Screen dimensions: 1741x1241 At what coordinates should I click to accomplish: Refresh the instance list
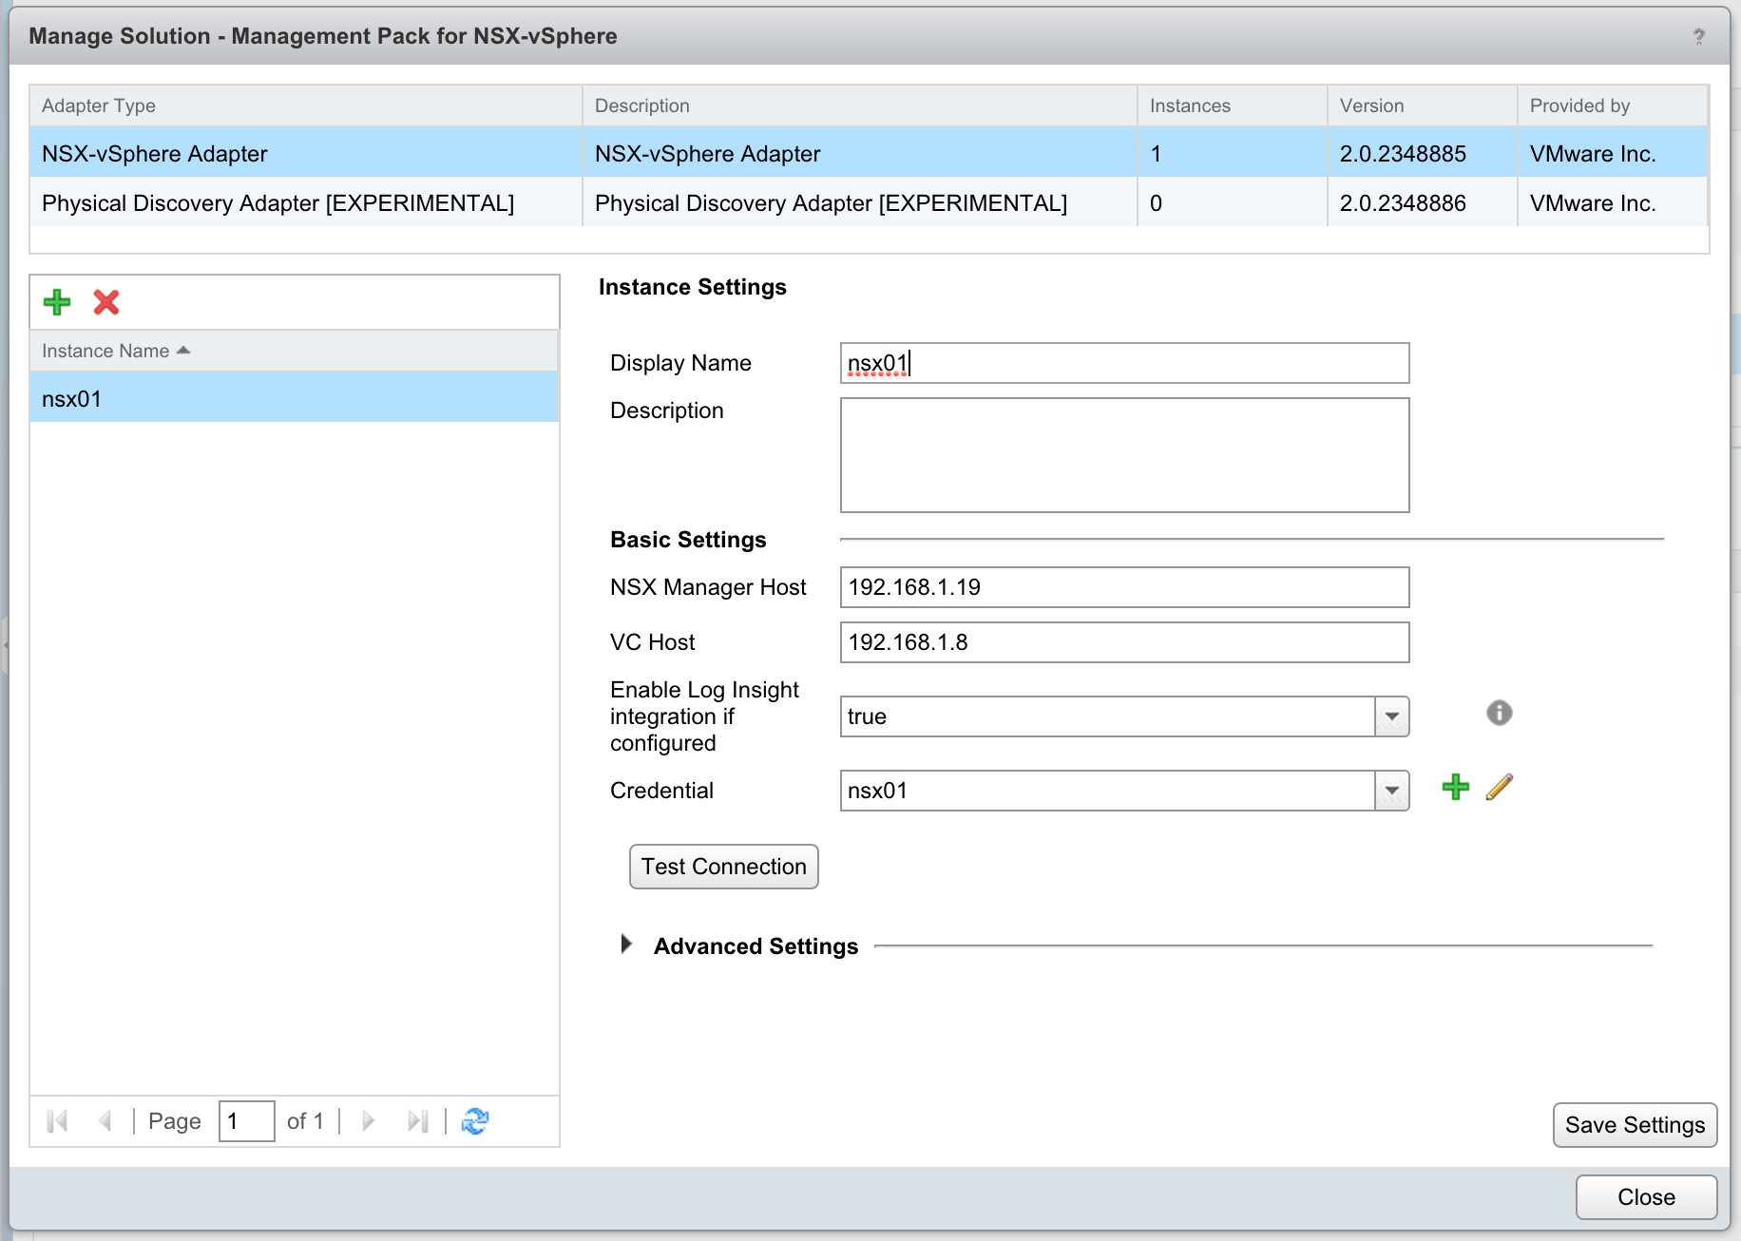[475, 1121]
